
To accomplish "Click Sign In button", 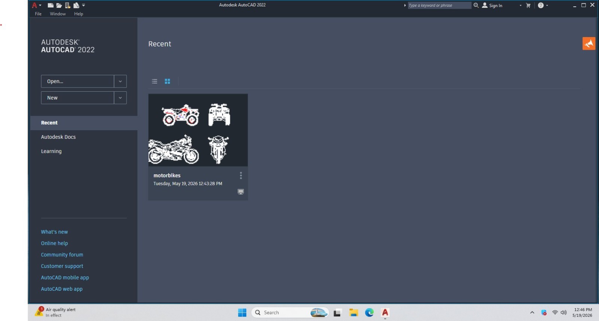I will (x=492, y=5).
